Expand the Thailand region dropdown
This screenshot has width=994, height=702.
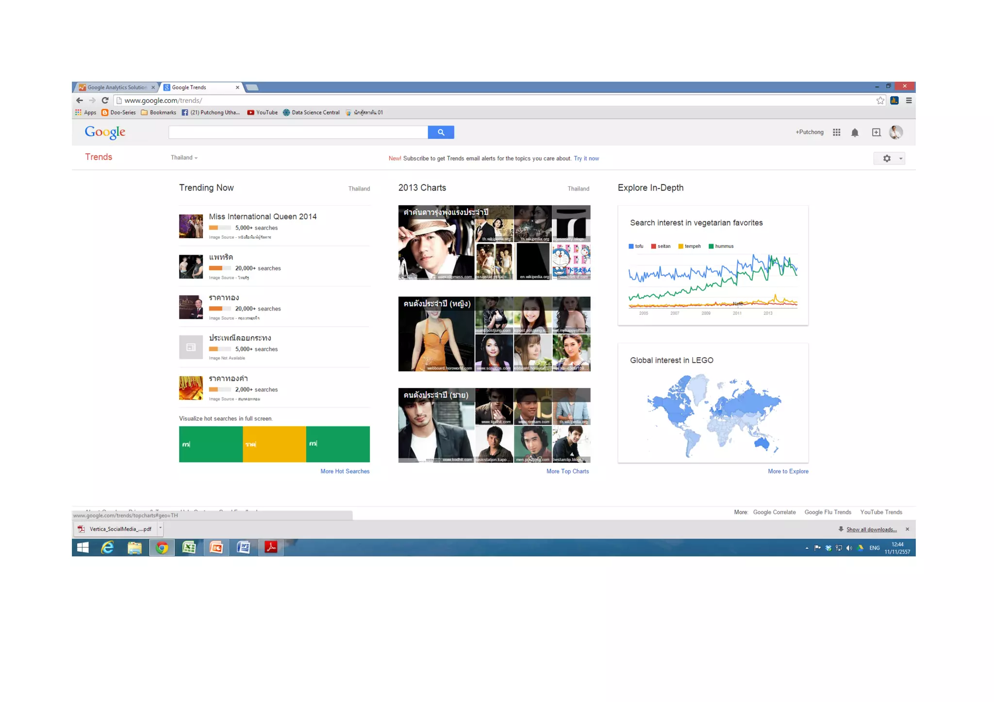click(184, 158)
